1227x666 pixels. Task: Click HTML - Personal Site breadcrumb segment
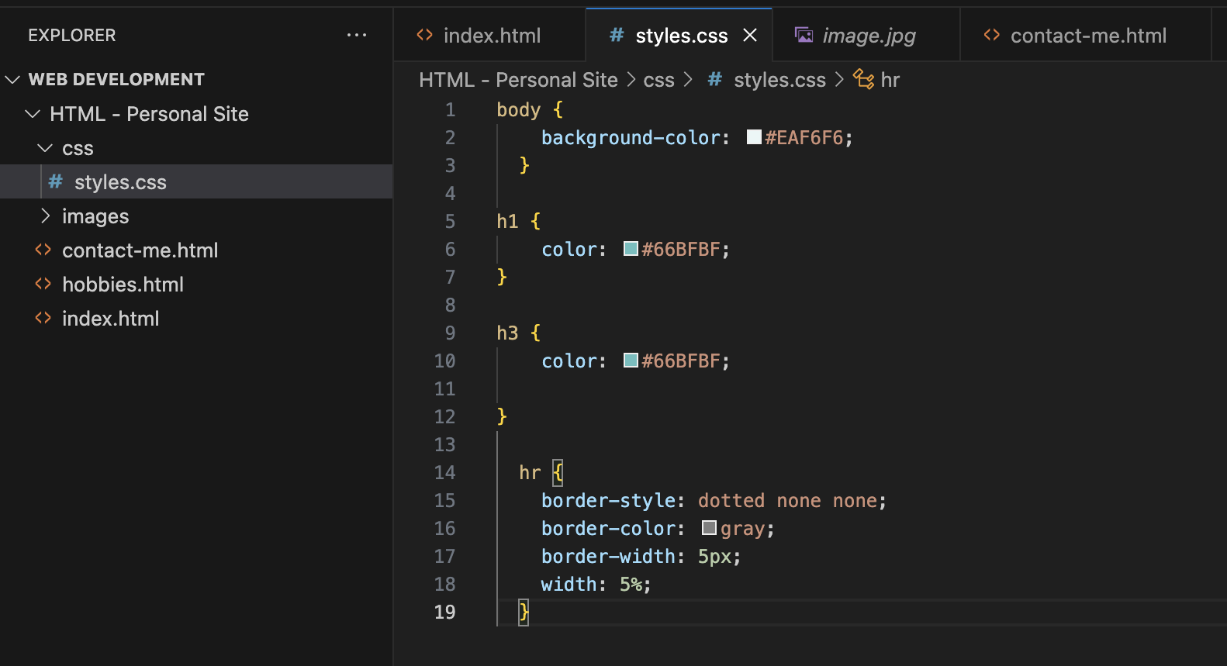pyautogui.click(x=518, y=80)
